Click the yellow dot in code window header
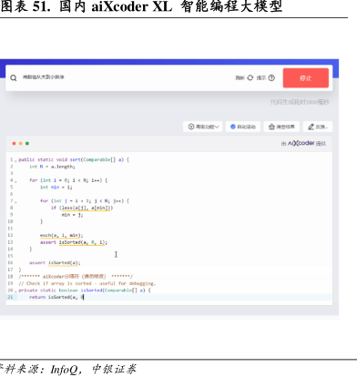The height and width of the screenshot is (377, 357). point(21,144)
